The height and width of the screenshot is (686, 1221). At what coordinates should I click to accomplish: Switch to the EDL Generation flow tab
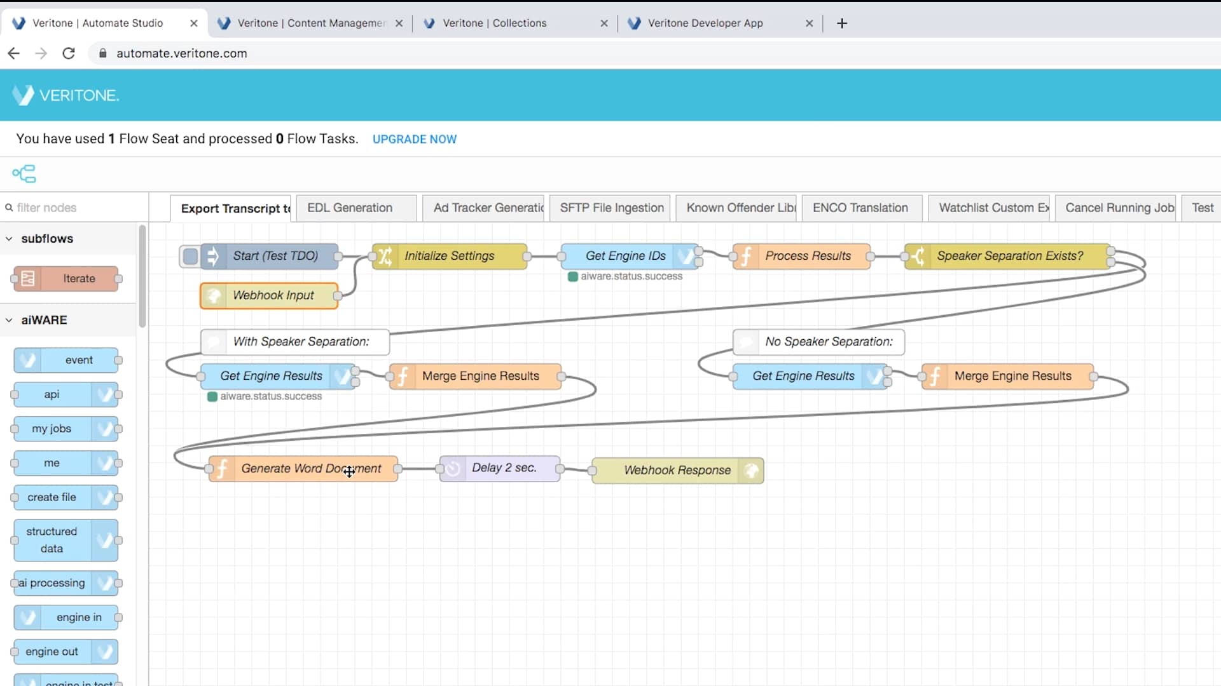tap(356, 208)
